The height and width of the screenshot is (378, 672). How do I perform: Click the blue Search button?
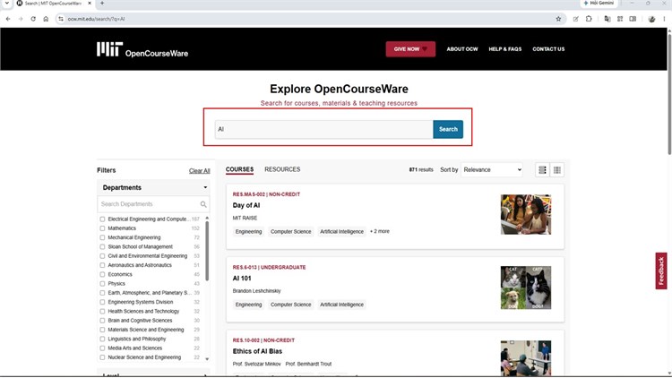click(448, 129)
